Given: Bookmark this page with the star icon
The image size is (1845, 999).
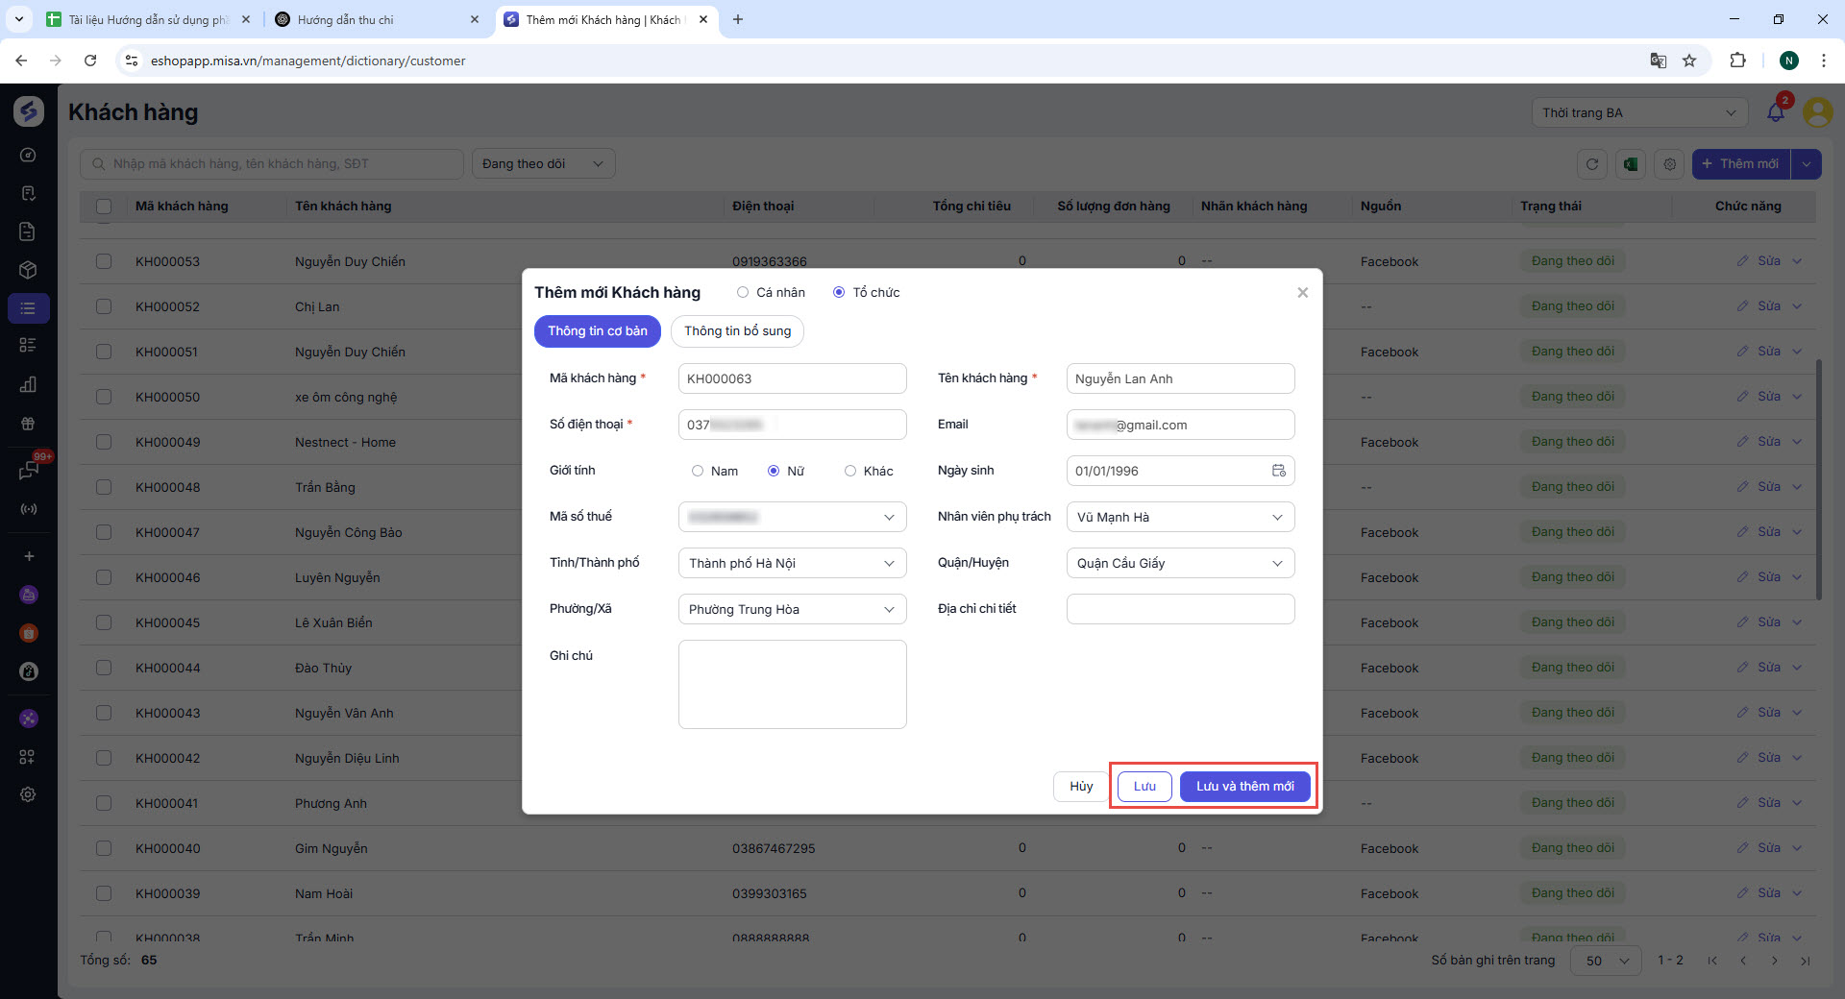Looking at the screenshot, I should click(x=1689, y=61).
